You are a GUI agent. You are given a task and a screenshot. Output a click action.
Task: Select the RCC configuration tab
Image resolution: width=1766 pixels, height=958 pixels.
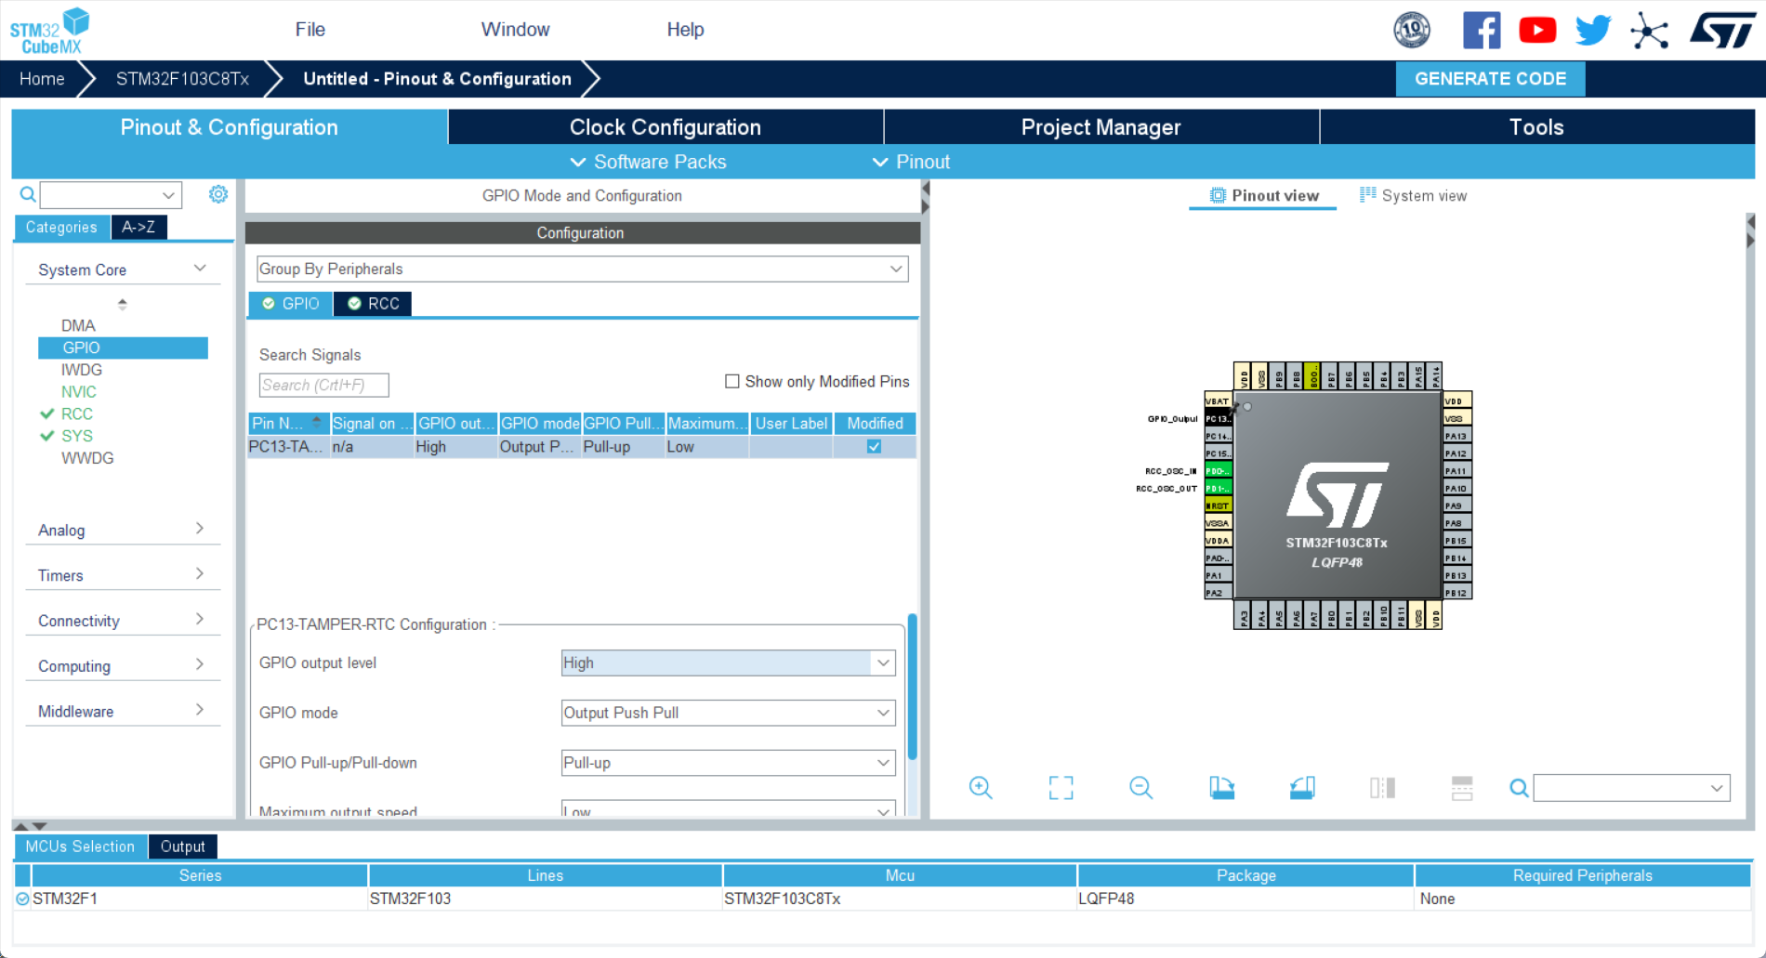tap(373, 304)
